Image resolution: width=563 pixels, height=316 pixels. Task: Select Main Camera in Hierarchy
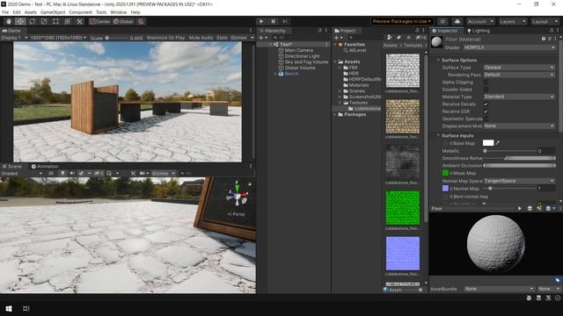click(299, 51)
